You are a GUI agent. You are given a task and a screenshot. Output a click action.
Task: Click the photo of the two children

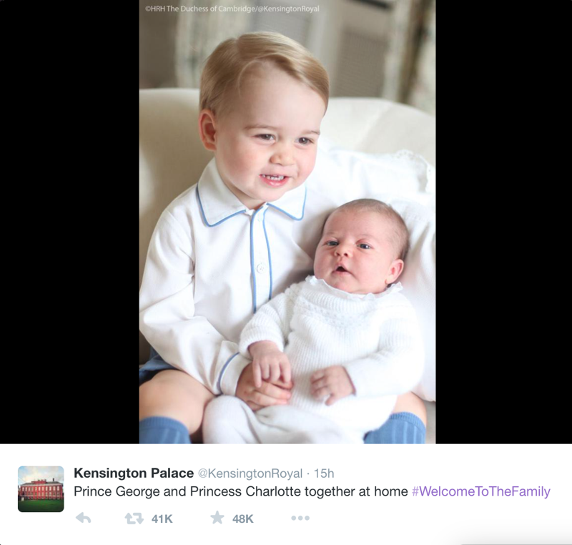287,222
